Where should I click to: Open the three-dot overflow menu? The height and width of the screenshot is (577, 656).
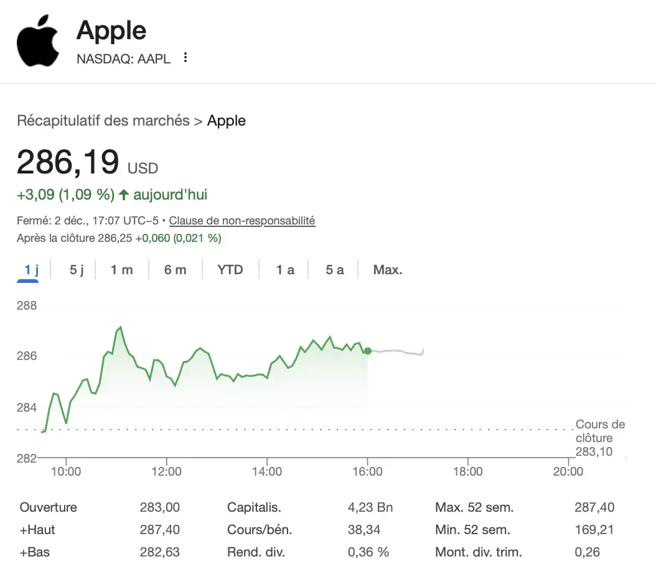coord(185,57)
